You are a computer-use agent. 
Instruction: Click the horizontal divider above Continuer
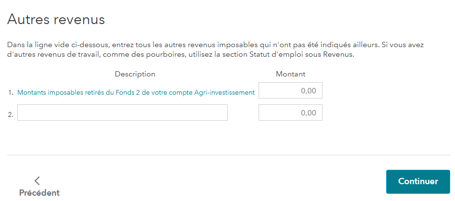coord(228,155)
